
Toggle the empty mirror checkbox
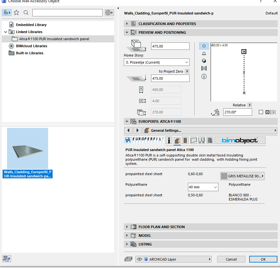[261, 112]
